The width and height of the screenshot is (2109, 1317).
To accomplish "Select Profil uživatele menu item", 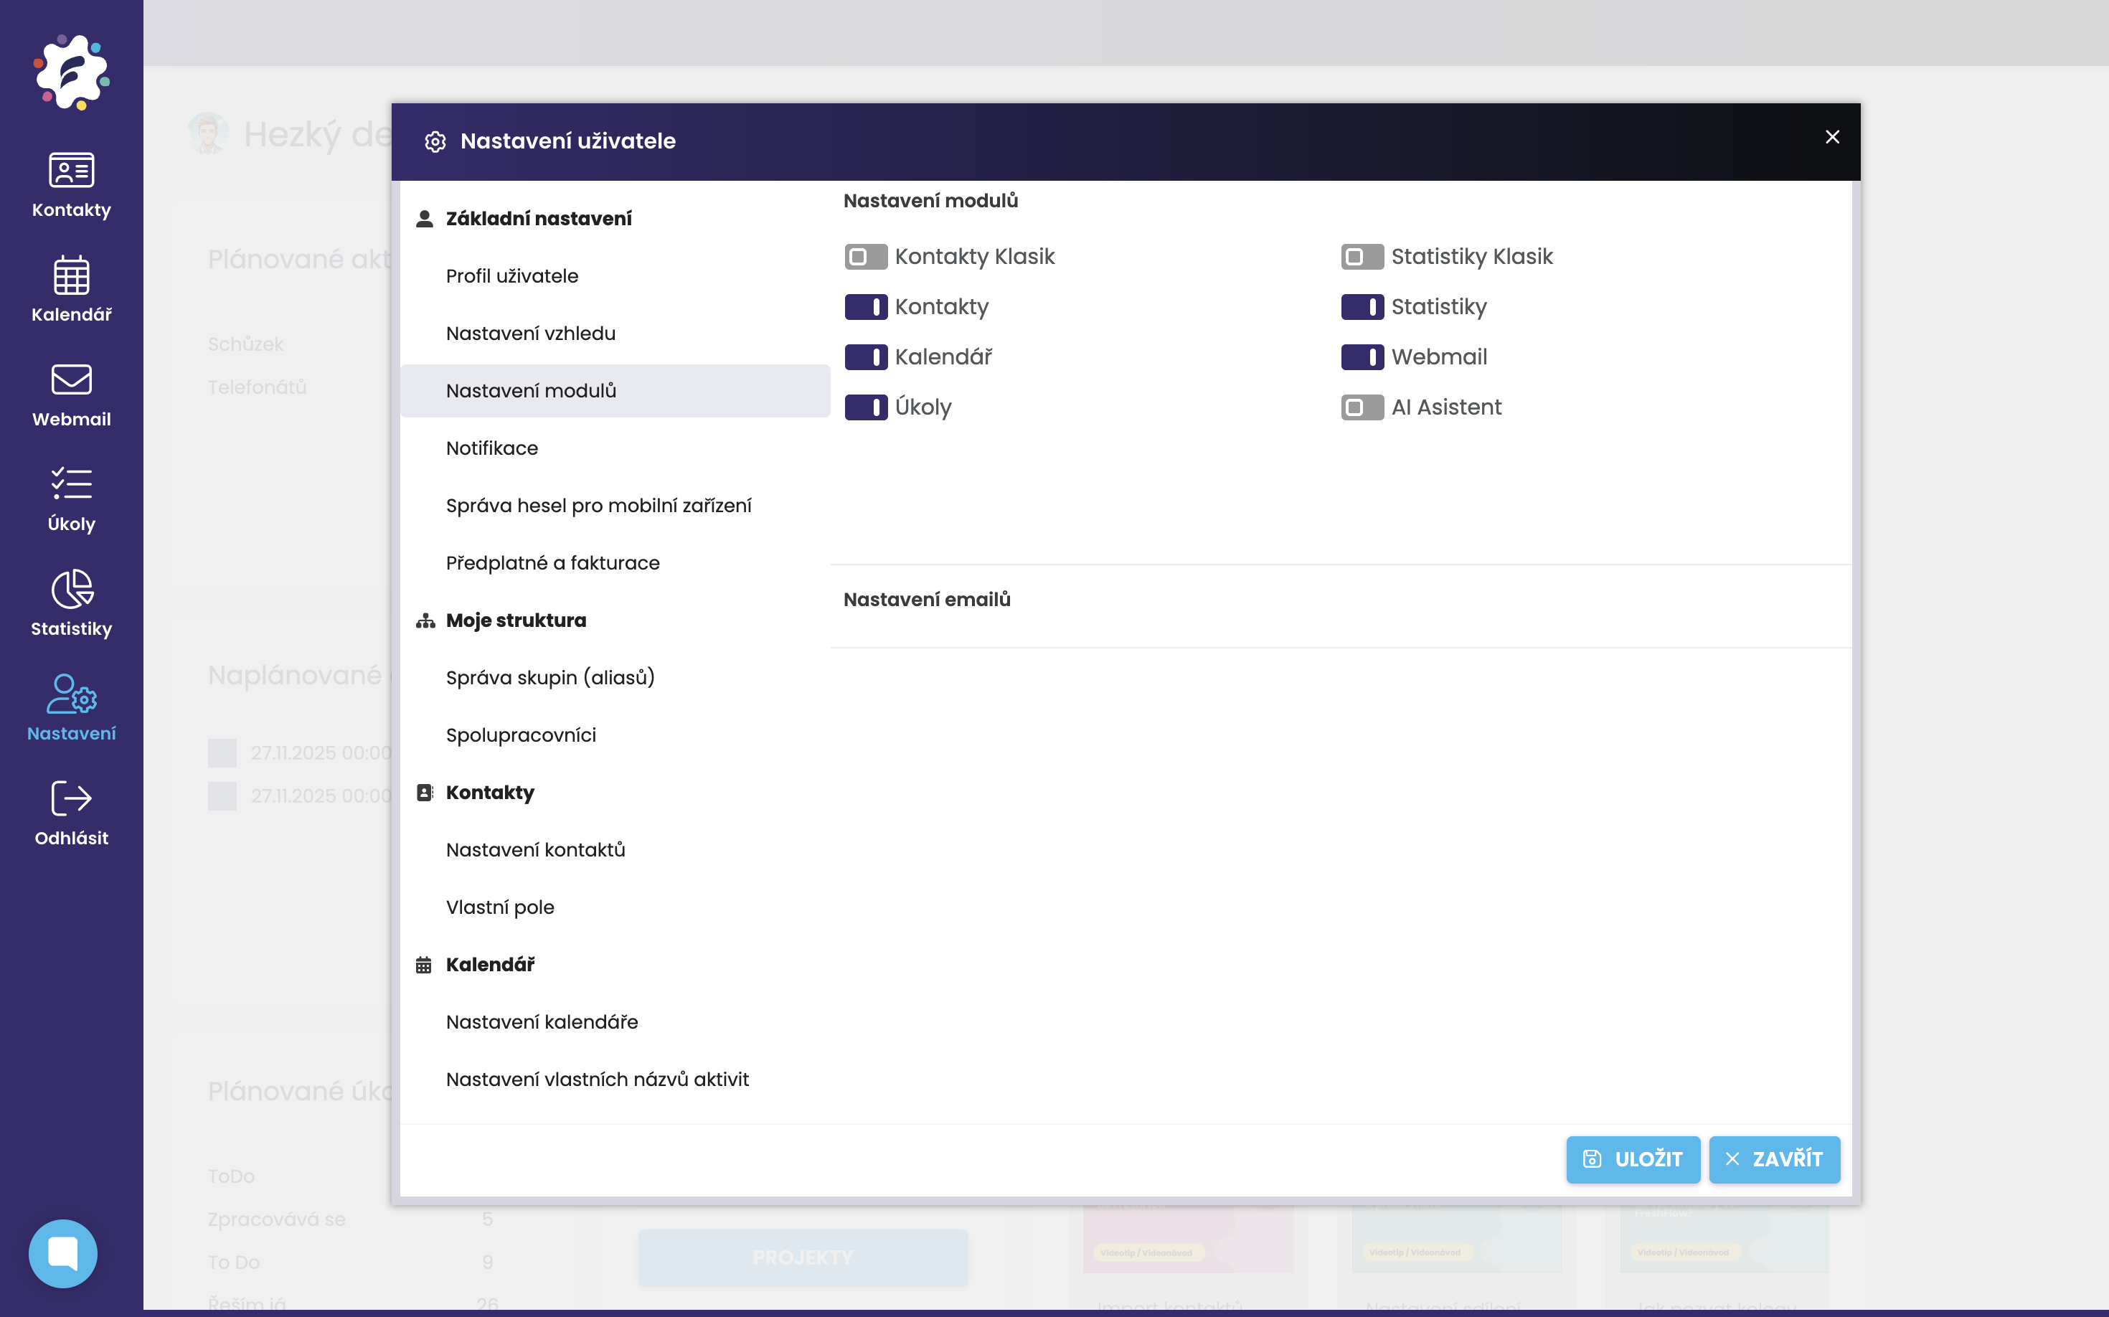I will coord(512,276).
